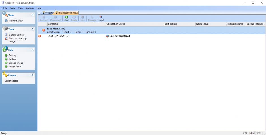Click the Install toolbar icon

[101, 17]
